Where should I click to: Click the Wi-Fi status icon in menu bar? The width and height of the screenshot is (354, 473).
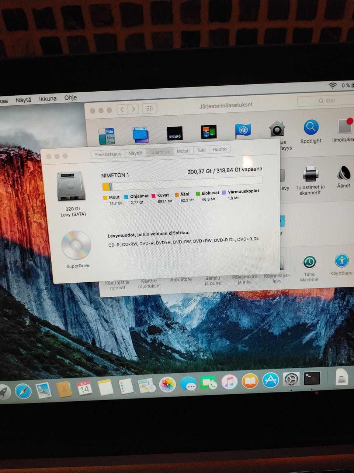(x=333, y=85)
